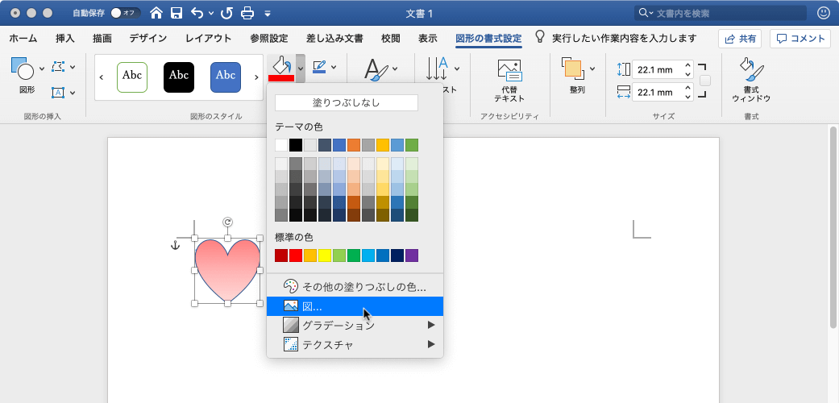Pick the yellow standard color swatch
This screenshot has width=839, height=403.
[325, 256]
